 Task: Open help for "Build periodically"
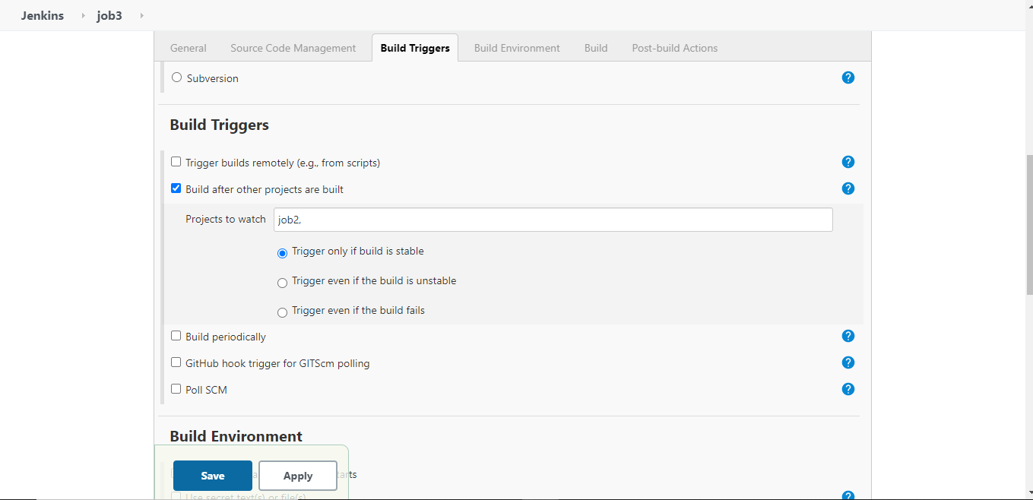coord(848,335)
